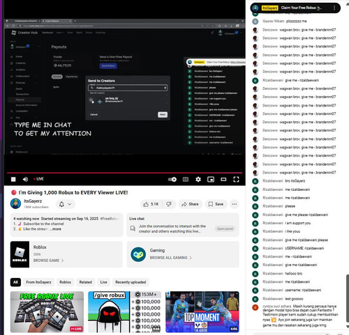This screenshot has height=335, width=349.
Task: Click the red live dot before the title
Action: coord(14,192)
